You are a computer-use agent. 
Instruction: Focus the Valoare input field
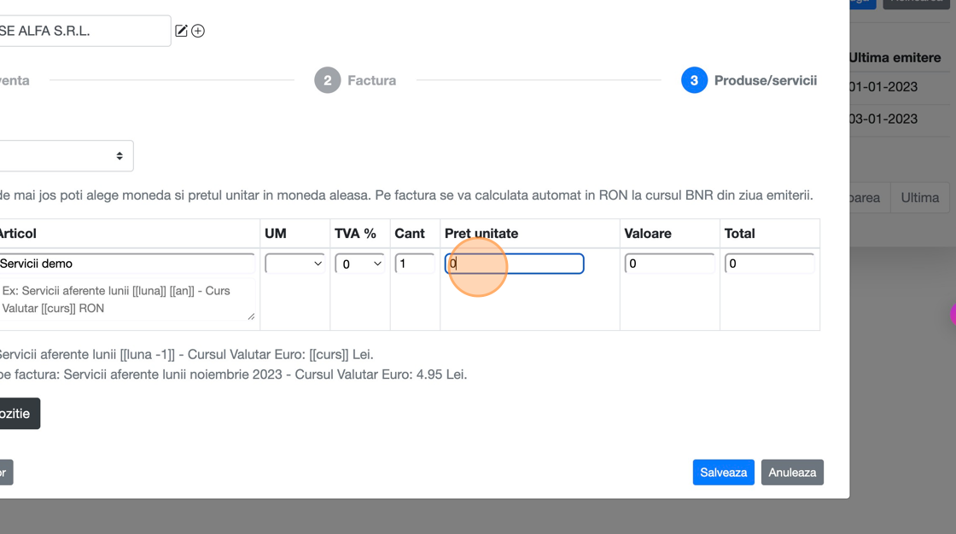(668, 264)
